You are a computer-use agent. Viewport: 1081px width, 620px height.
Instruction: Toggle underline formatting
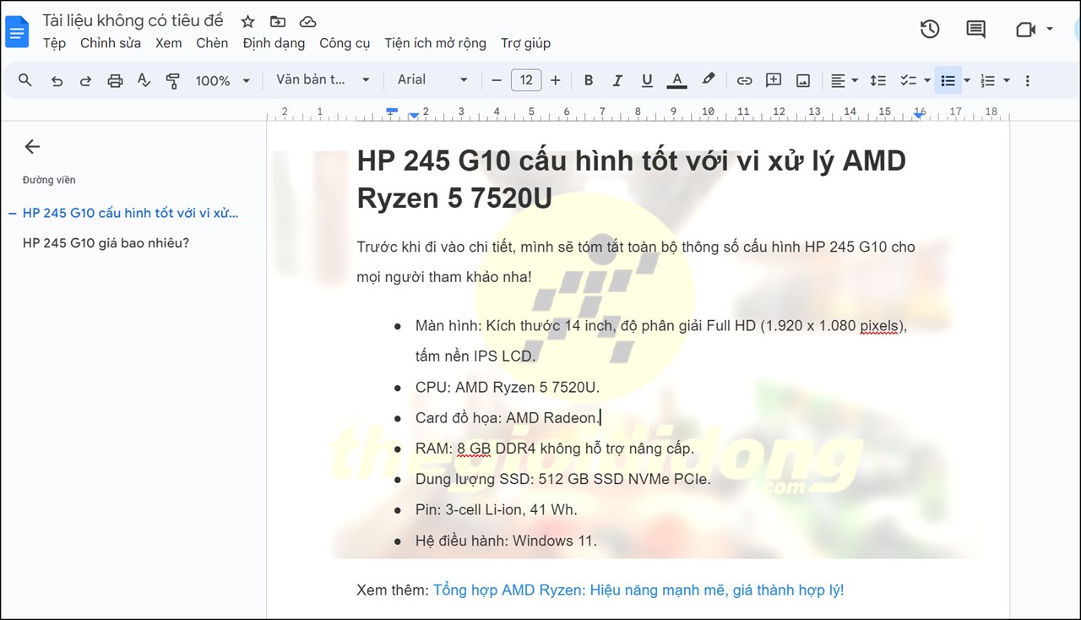(x=647, y=80)
